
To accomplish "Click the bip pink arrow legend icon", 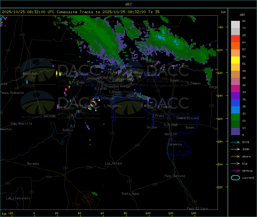I will pyautogui.click(x=235, y=163).
